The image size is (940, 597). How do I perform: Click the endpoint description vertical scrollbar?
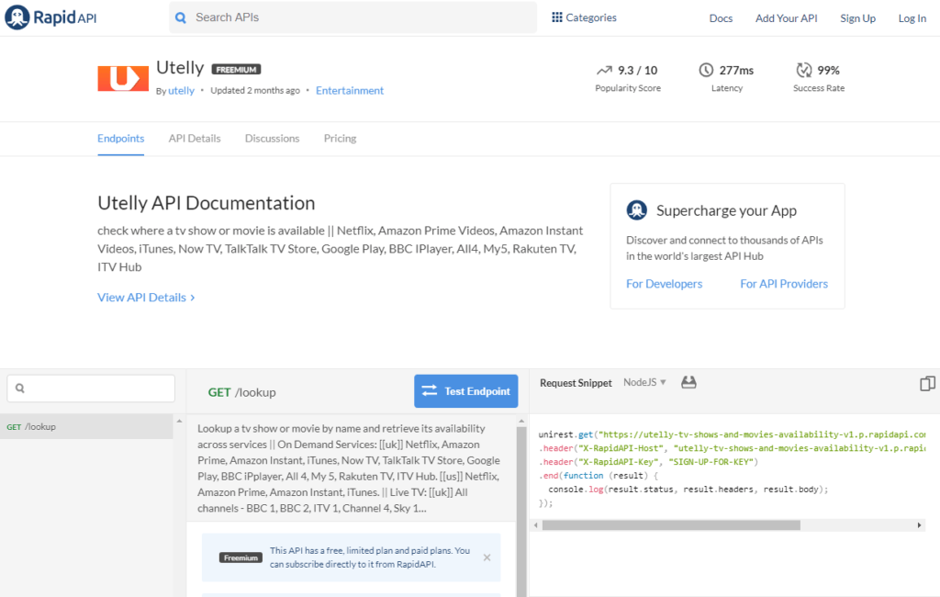pos(521,510)
